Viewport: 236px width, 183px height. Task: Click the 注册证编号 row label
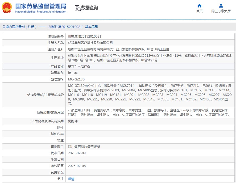(56, 36)
